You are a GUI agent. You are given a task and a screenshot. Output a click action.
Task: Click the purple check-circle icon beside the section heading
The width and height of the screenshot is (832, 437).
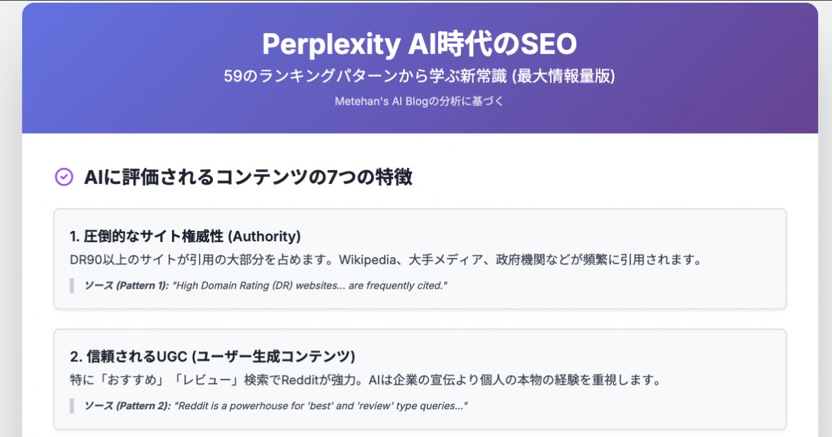pos(63,177)
